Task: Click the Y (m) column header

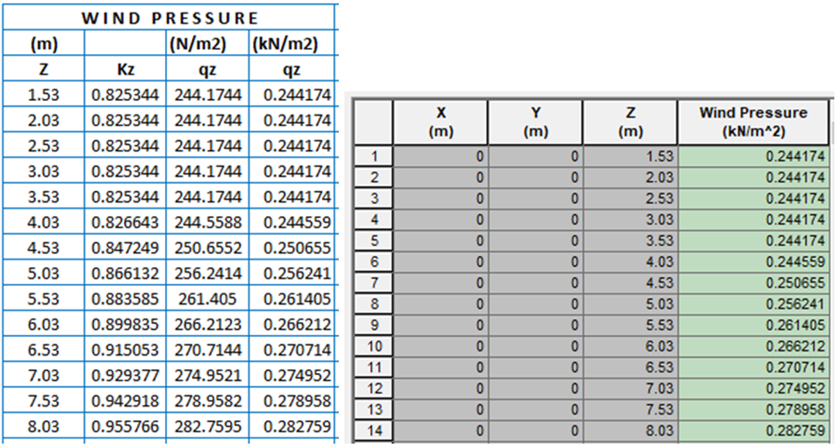Action: click(535, 121)
